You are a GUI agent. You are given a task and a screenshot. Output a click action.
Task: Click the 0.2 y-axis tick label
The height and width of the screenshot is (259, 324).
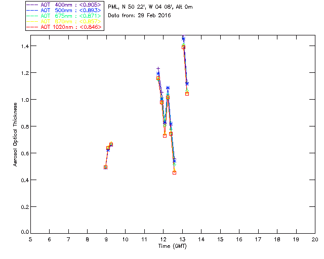[25, 207]
